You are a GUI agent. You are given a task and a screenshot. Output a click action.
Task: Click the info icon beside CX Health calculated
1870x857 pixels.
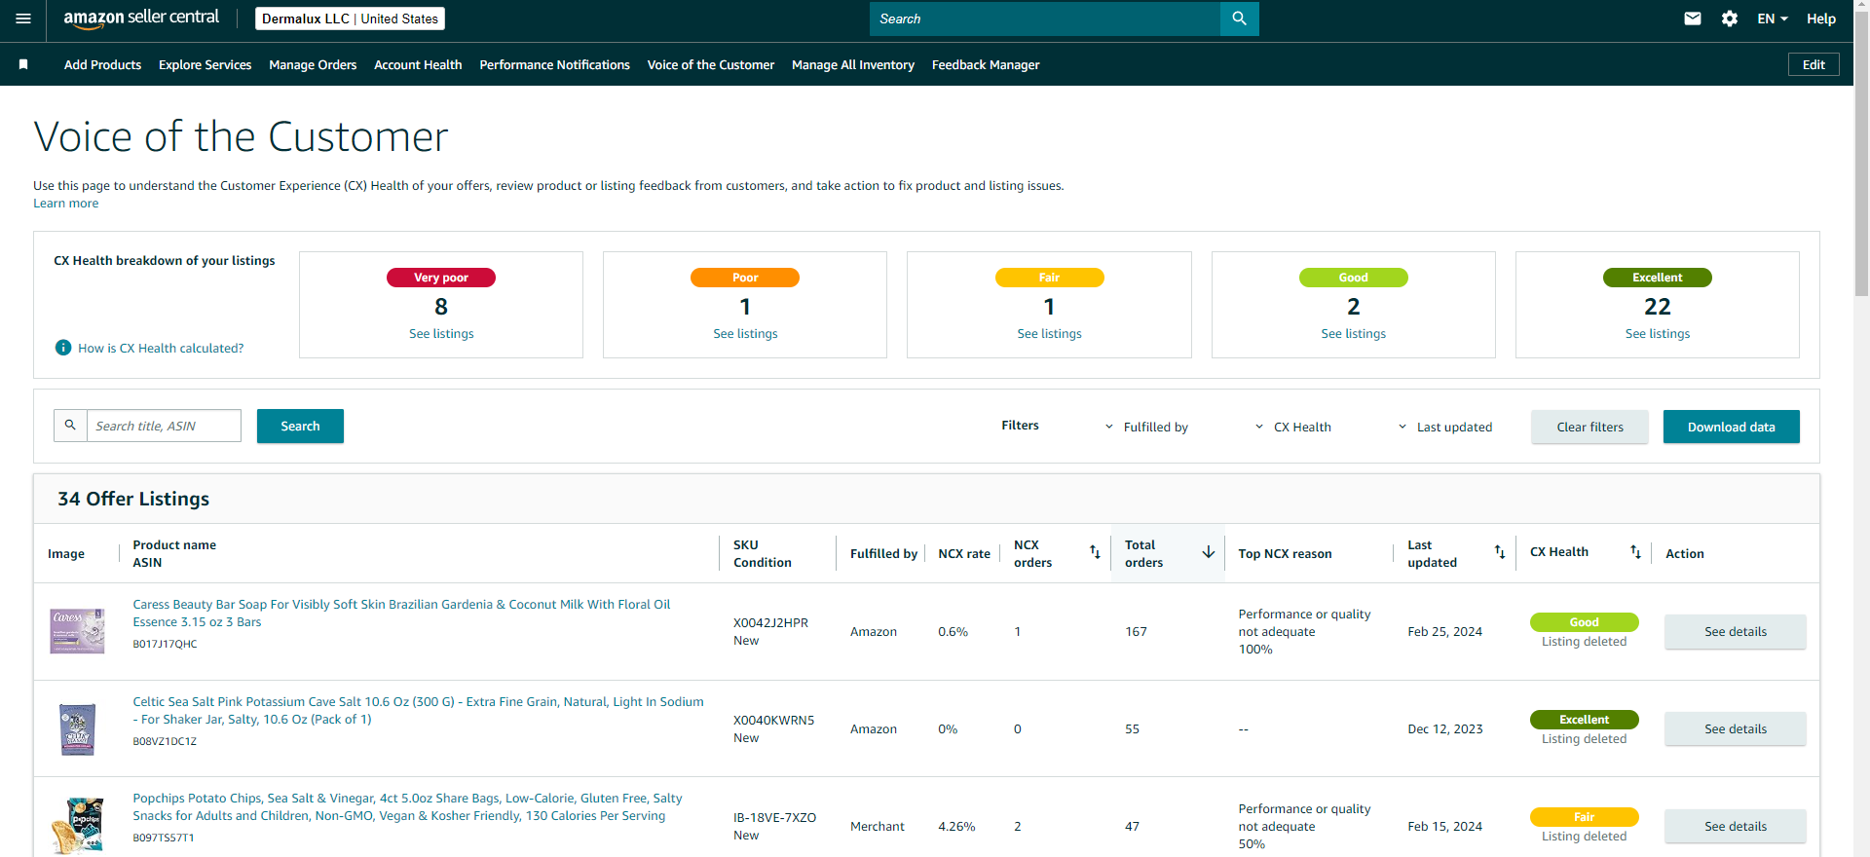(63, 348)
